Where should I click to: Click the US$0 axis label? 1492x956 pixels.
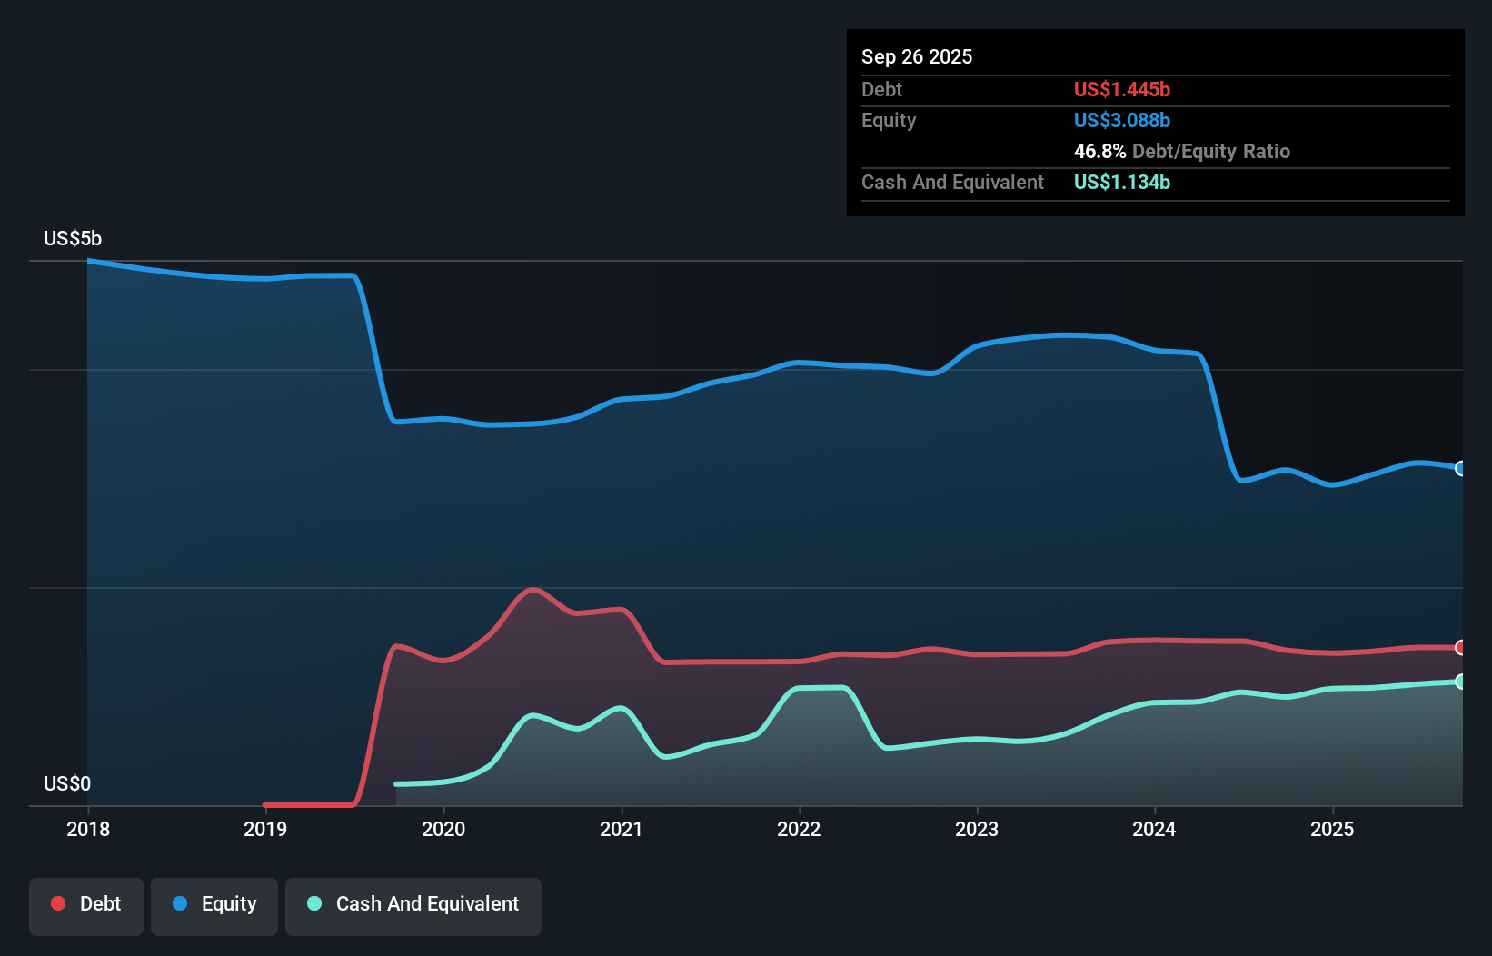click(x=67, y=783)
